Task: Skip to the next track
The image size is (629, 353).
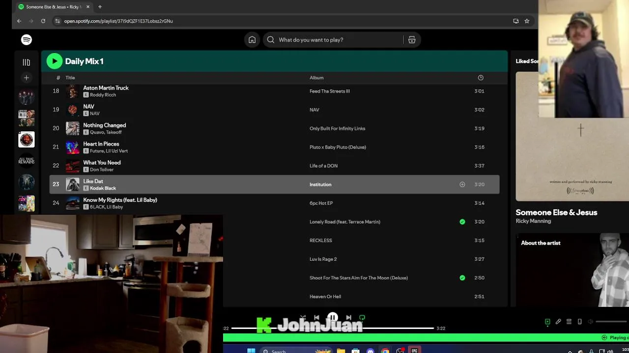Action: [x=348, y=318]
